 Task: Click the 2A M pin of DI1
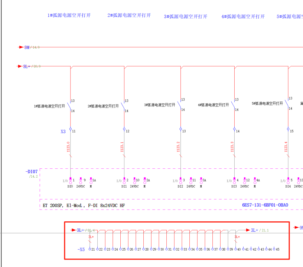click(x=144, y=181)
